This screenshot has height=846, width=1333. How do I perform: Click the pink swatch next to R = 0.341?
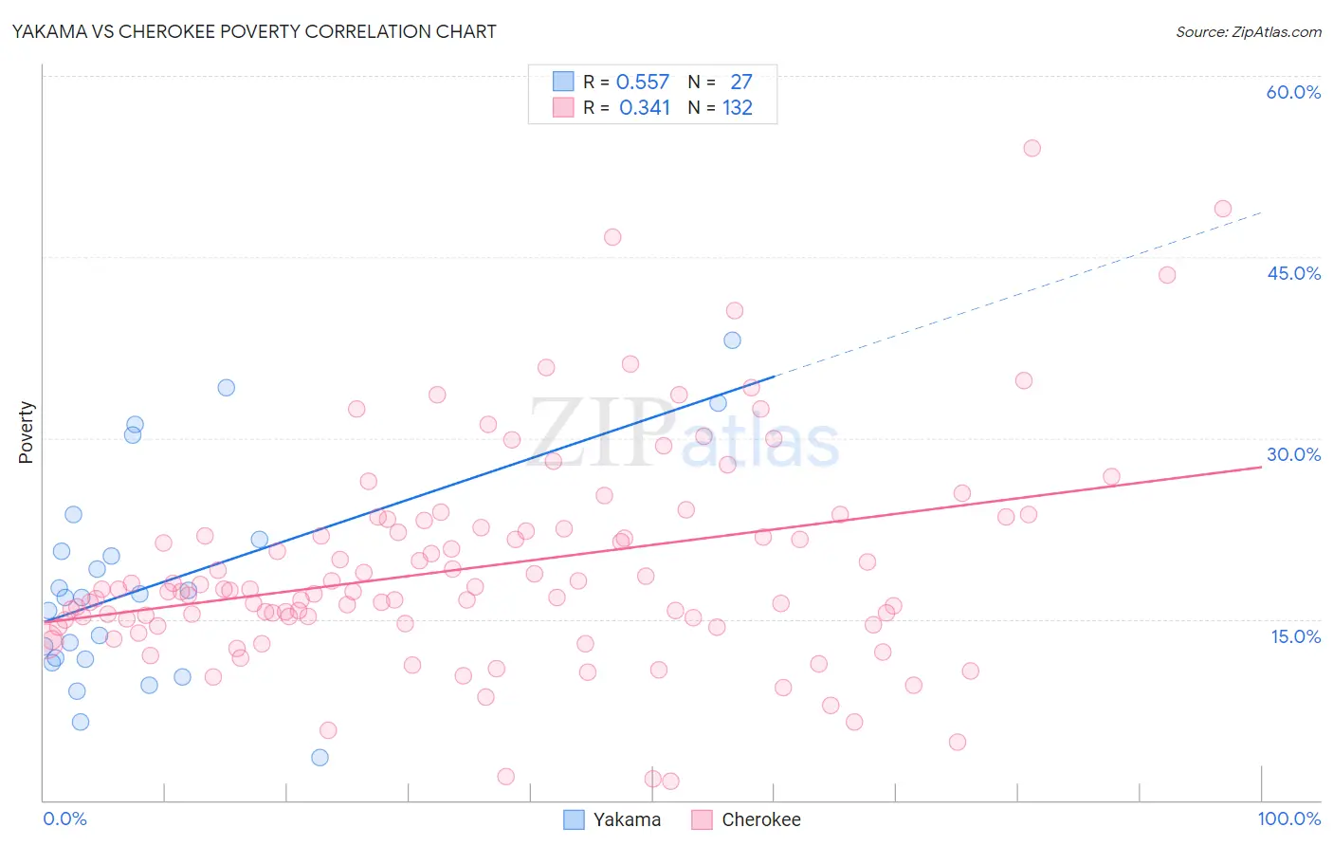pos(563,107)
